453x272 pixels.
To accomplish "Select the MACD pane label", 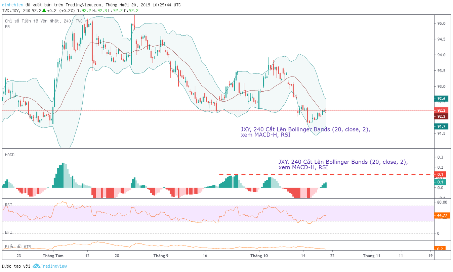I will pyautogui.click(x=10, y=155).
